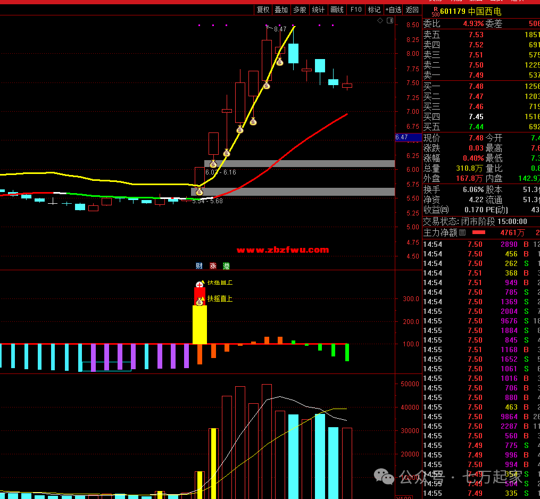Click the red 主力净额 bar indicator
The width and height of the screenshot is (540, 499).
coord(479,233)
